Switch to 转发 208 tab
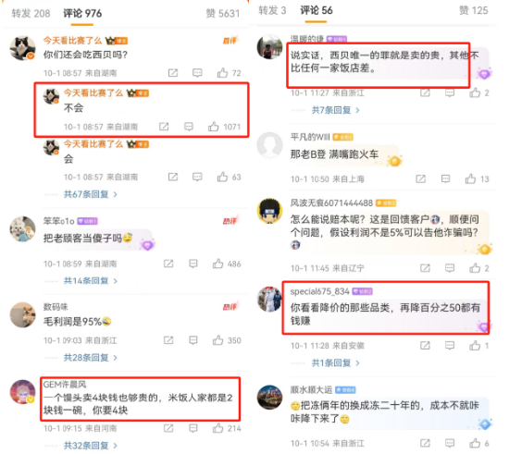Image resolution: width=509 pixels, height=454 pixels. click(x=31, y=14)
